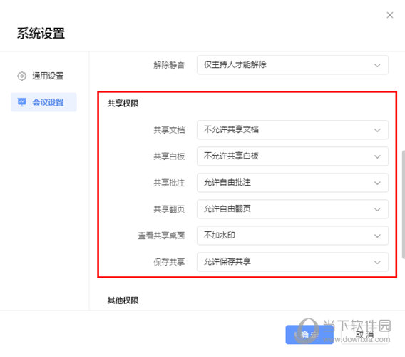Screen dimensions: 405x357
Task: Open the 通用设置 section
Action: click(x=44, y=76)
